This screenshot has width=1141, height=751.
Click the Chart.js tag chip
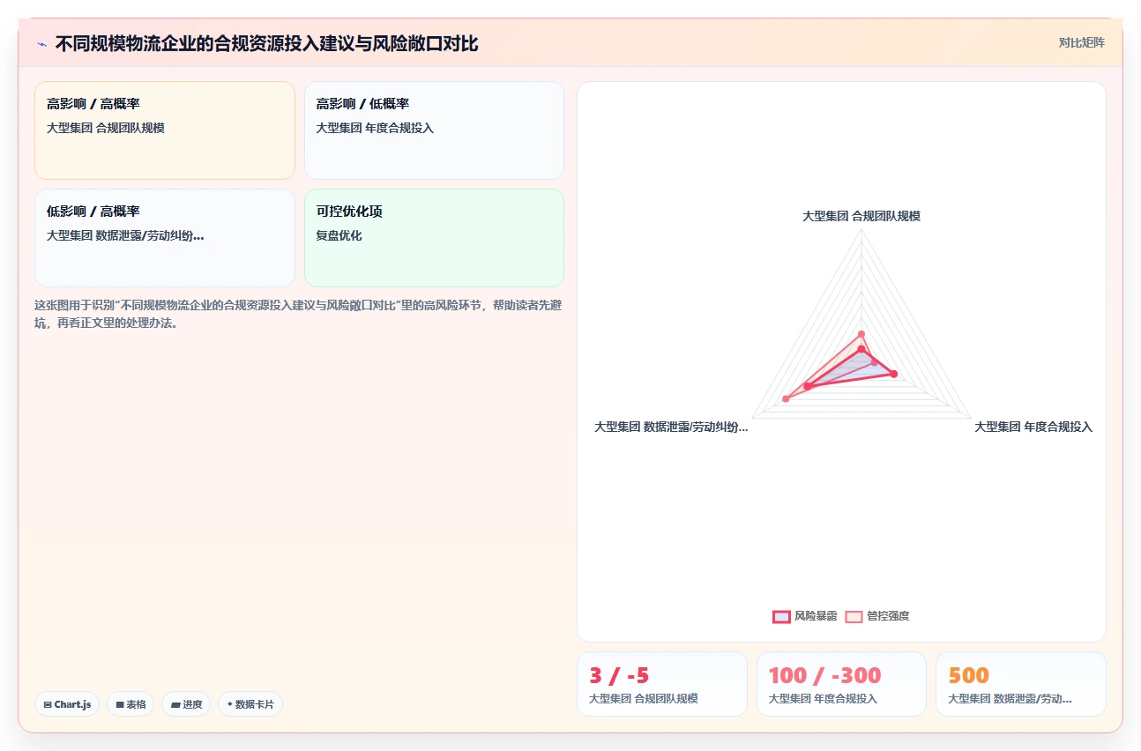[x=67, y=704]
